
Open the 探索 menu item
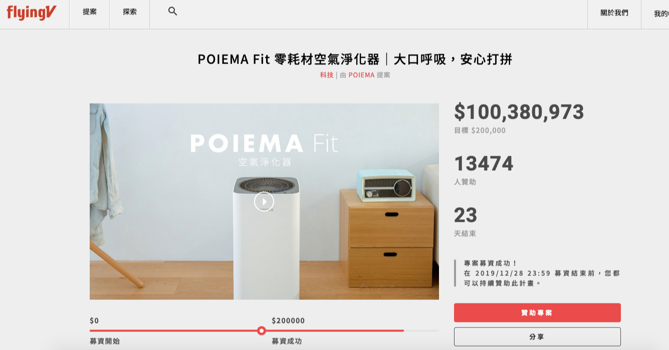[130, 12]
